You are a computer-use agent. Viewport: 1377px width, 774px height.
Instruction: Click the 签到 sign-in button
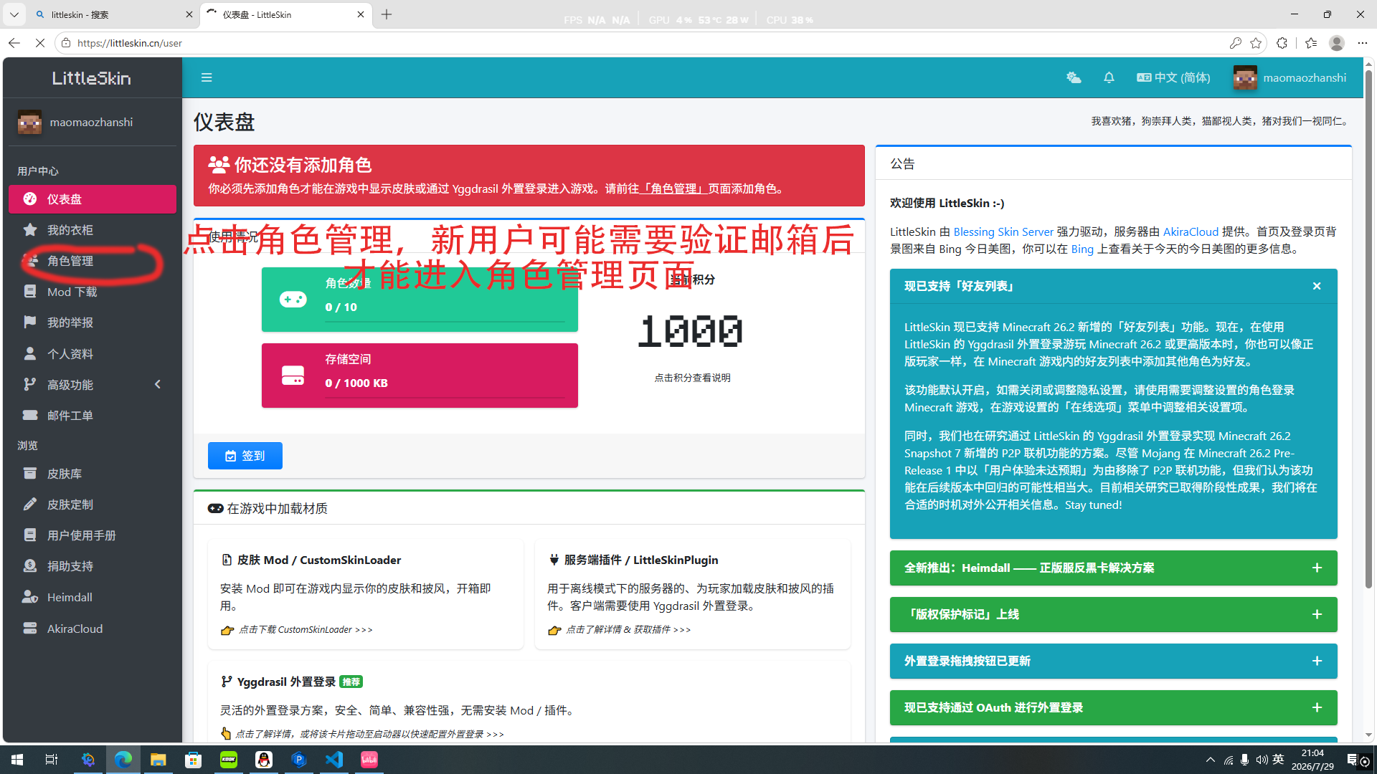coord(245,456)
